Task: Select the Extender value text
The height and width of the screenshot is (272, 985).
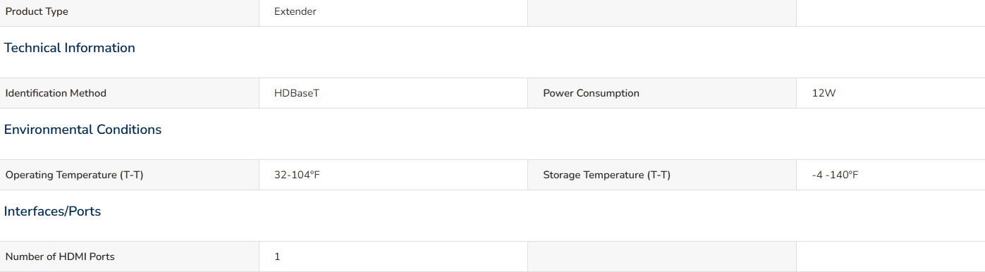Action: tap(295, 12)
